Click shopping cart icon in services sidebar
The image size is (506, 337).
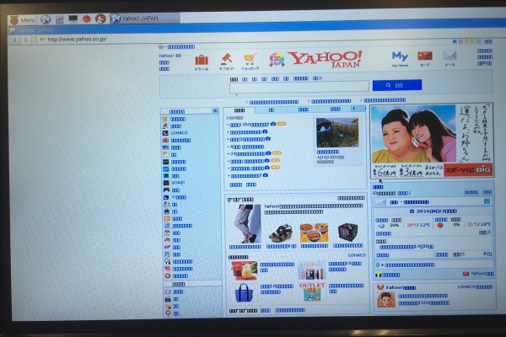pyautogui.click(x=165, y=120)
